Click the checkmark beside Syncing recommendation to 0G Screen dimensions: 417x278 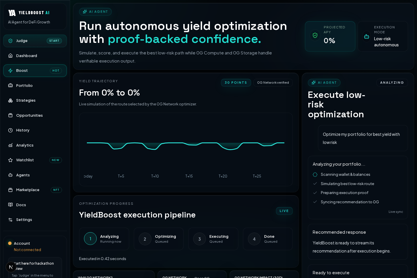click(x=315, y=202)
